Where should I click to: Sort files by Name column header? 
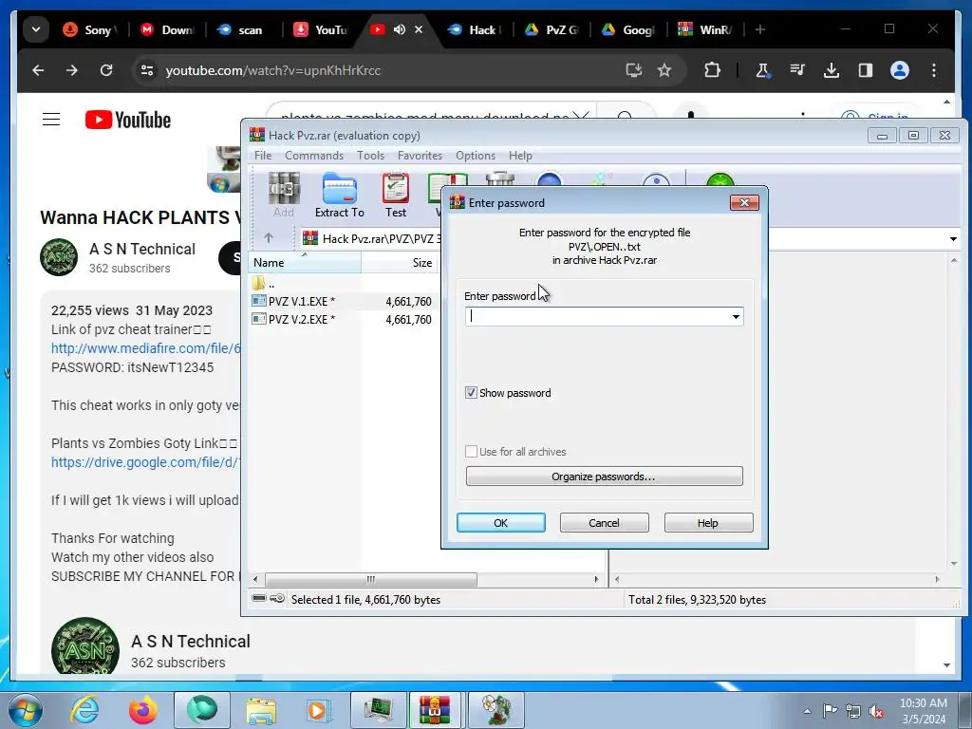click(305, 263)
